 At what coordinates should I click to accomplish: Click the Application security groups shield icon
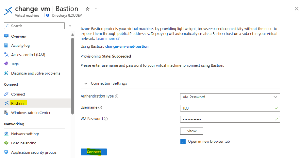pos(6,152)
